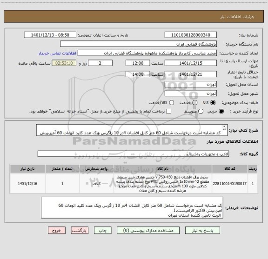
Task: Click the response deadline date 1401/12/15 field
Action: (x=191, y=63)
